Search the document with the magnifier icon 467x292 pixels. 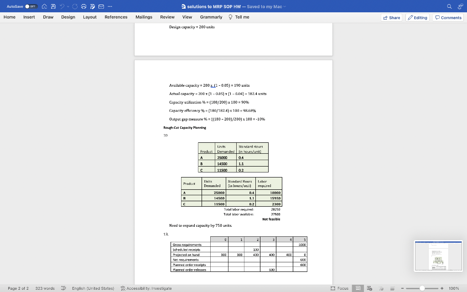(449, 6)
